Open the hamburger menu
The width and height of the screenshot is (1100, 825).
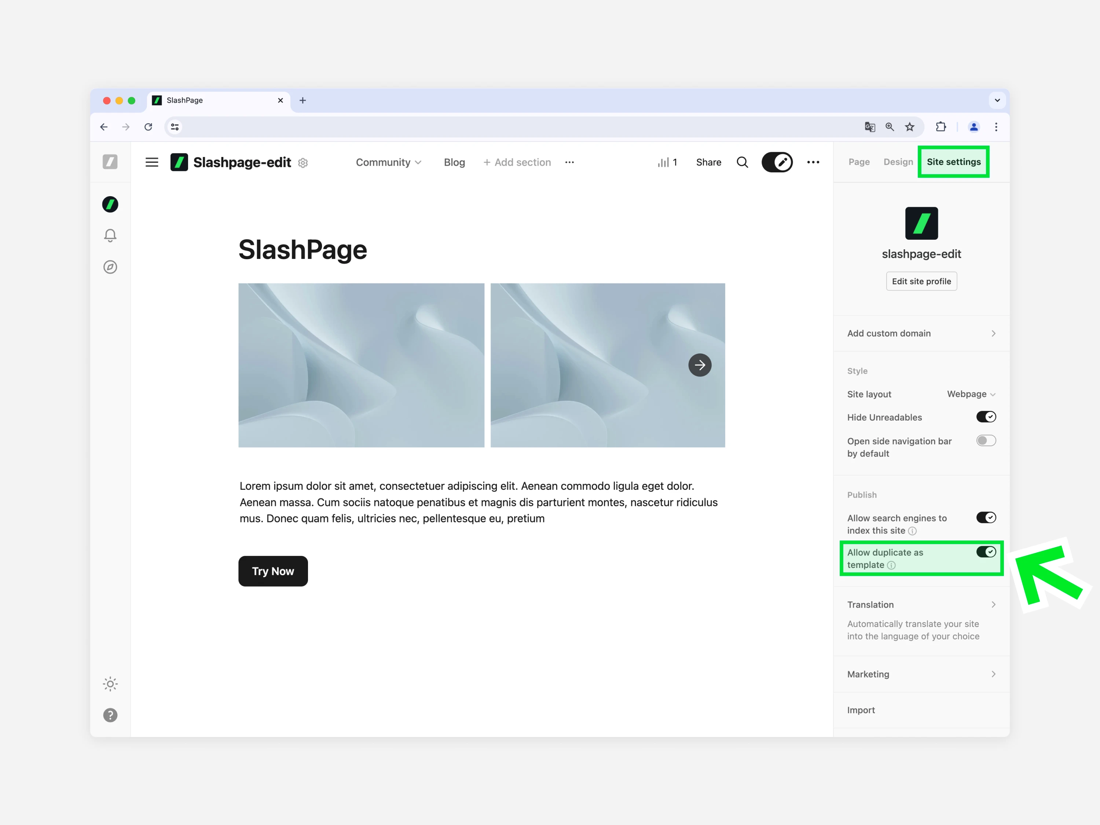(x=152, y=162)
